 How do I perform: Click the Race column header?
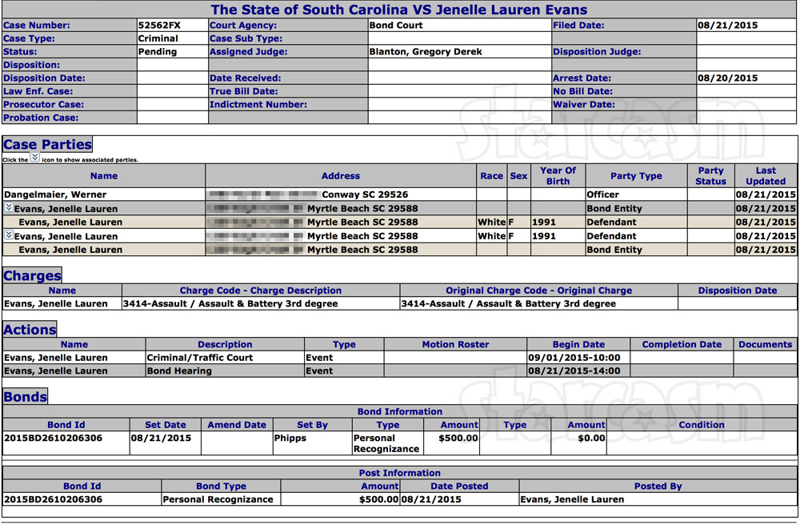coord(491,176)
